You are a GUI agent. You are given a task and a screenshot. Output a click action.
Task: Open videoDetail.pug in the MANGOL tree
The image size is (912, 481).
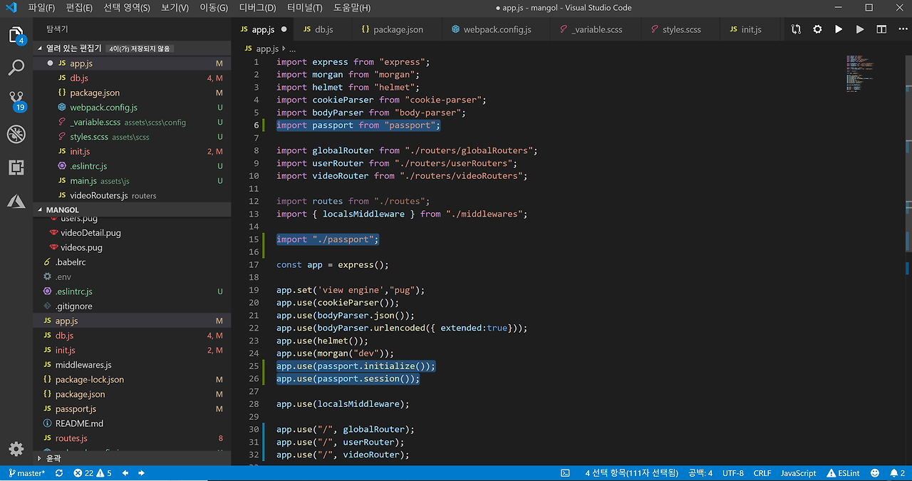coord(132,233)
